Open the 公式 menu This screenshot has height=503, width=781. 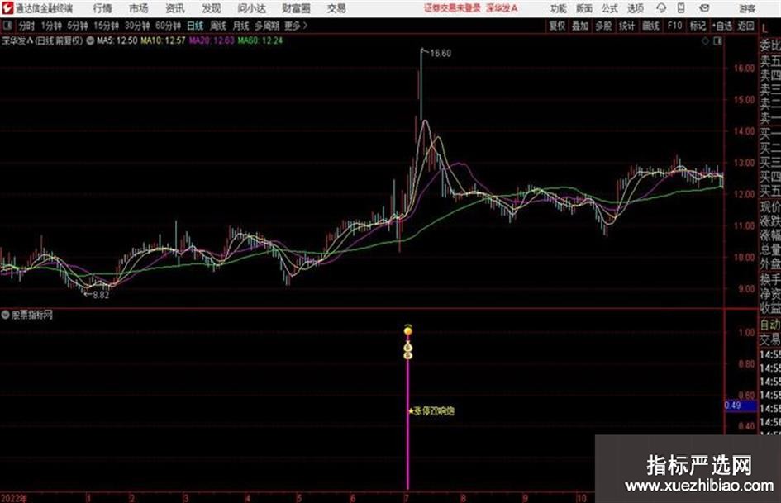click(610, 8)
